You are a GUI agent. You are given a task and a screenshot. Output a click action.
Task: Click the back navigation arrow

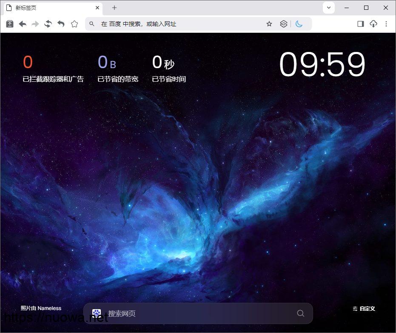coord(23,24)
